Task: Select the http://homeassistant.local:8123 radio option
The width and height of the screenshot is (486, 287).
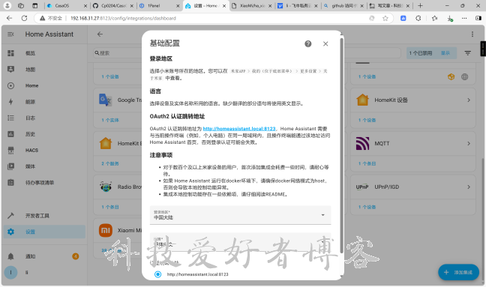Action: (157, 274)
